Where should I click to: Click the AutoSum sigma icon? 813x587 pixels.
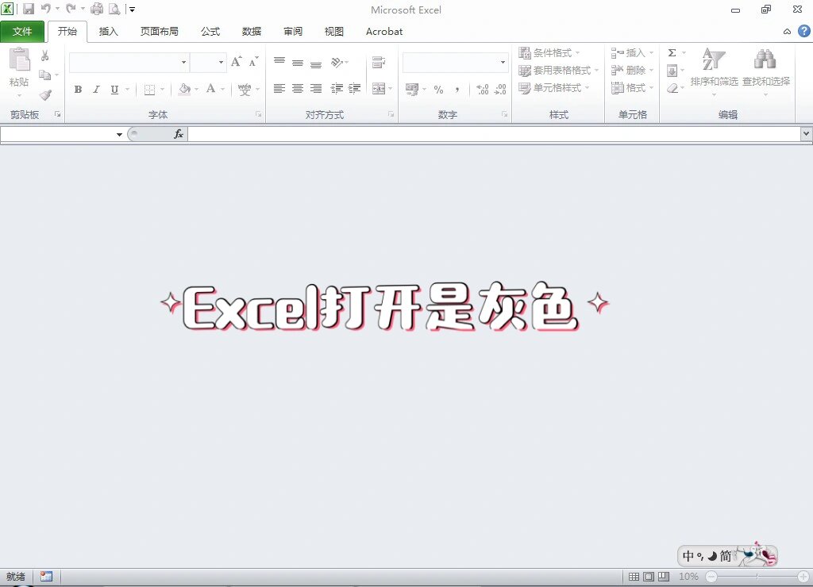tap(672, 53)
